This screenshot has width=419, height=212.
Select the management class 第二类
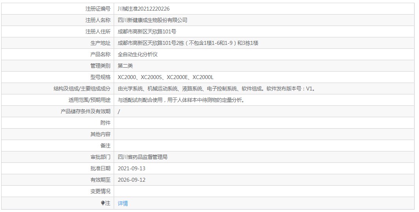point(125,66)
